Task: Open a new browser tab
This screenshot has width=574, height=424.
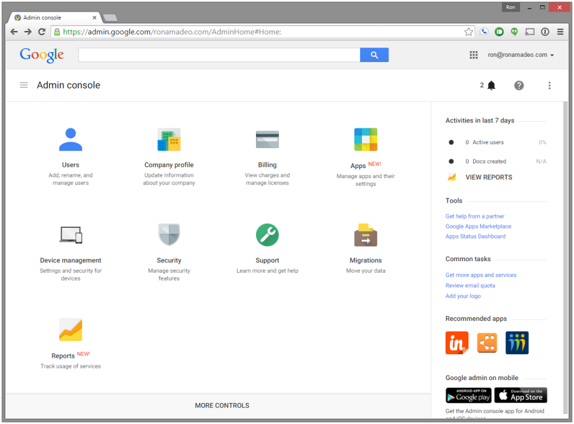Action: [x=110, y=18]
